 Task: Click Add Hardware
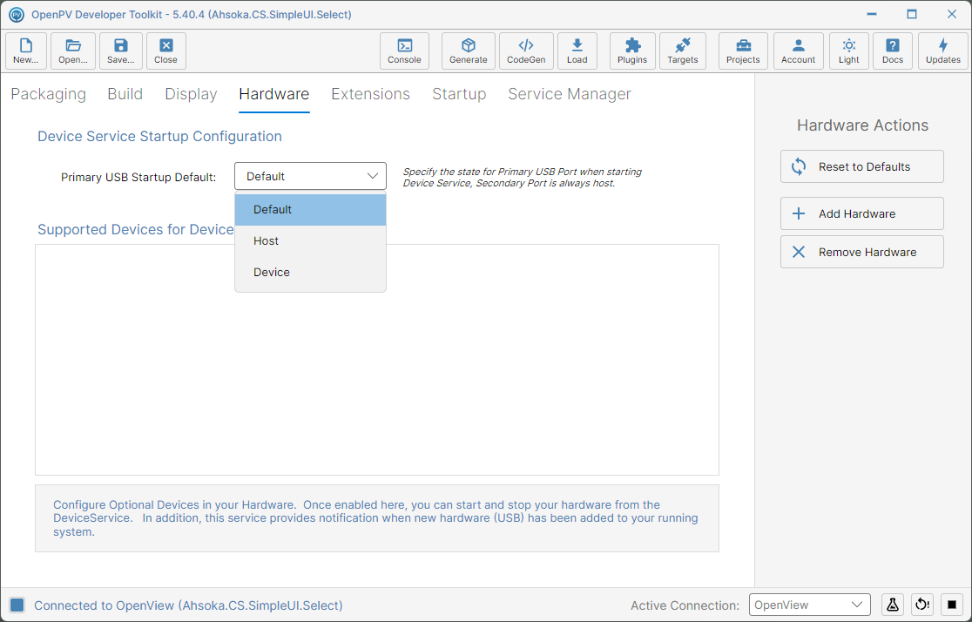click(x=861, y=213)
